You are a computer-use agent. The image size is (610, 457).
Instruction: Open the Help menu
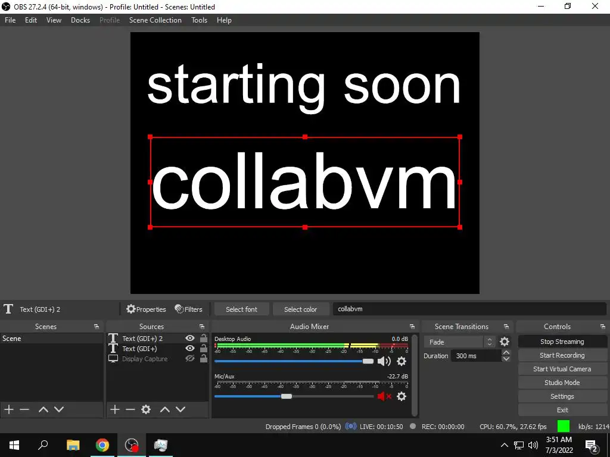click(x=224, y=20)
